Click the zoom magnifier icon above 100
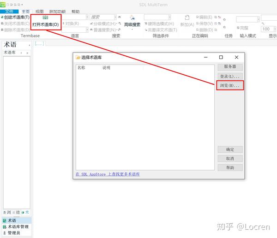277x238 pixels. tap(263, 24)
